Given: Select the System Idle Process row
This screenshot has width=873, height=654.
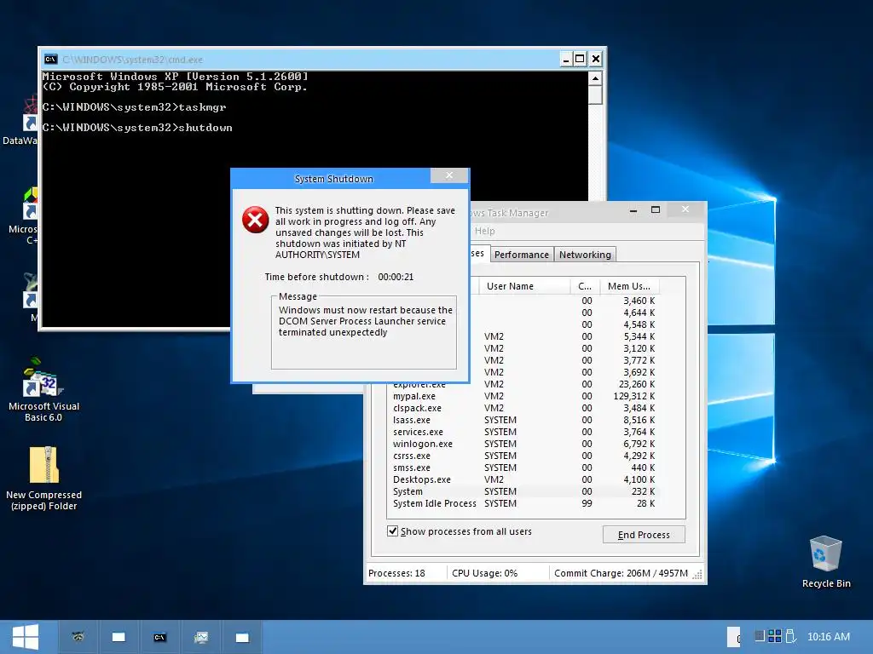Looking at the screenshot, I should pos(523,503).
